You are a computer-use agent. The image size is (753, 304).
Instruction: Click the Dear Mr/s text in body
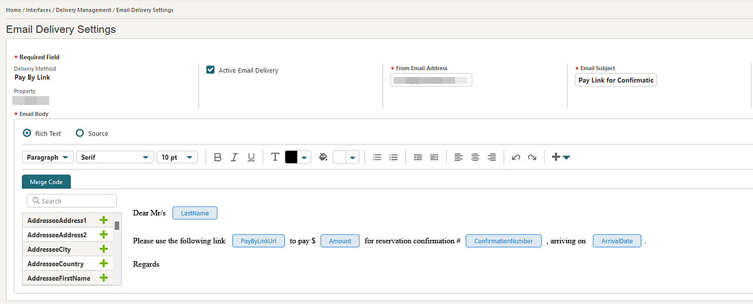[150, 213]
